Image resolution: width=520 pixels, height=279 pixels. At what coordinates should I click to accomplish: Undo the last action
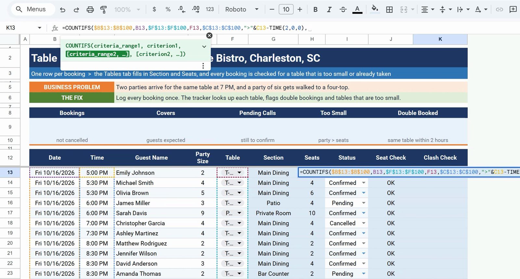pyautogui.click(x=63, y=10)
